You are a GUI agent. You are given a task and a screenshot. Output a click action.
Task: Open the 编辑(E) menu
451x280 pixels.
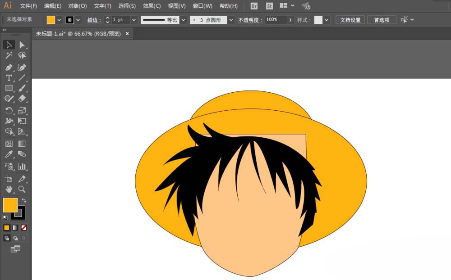click(53, 6)
